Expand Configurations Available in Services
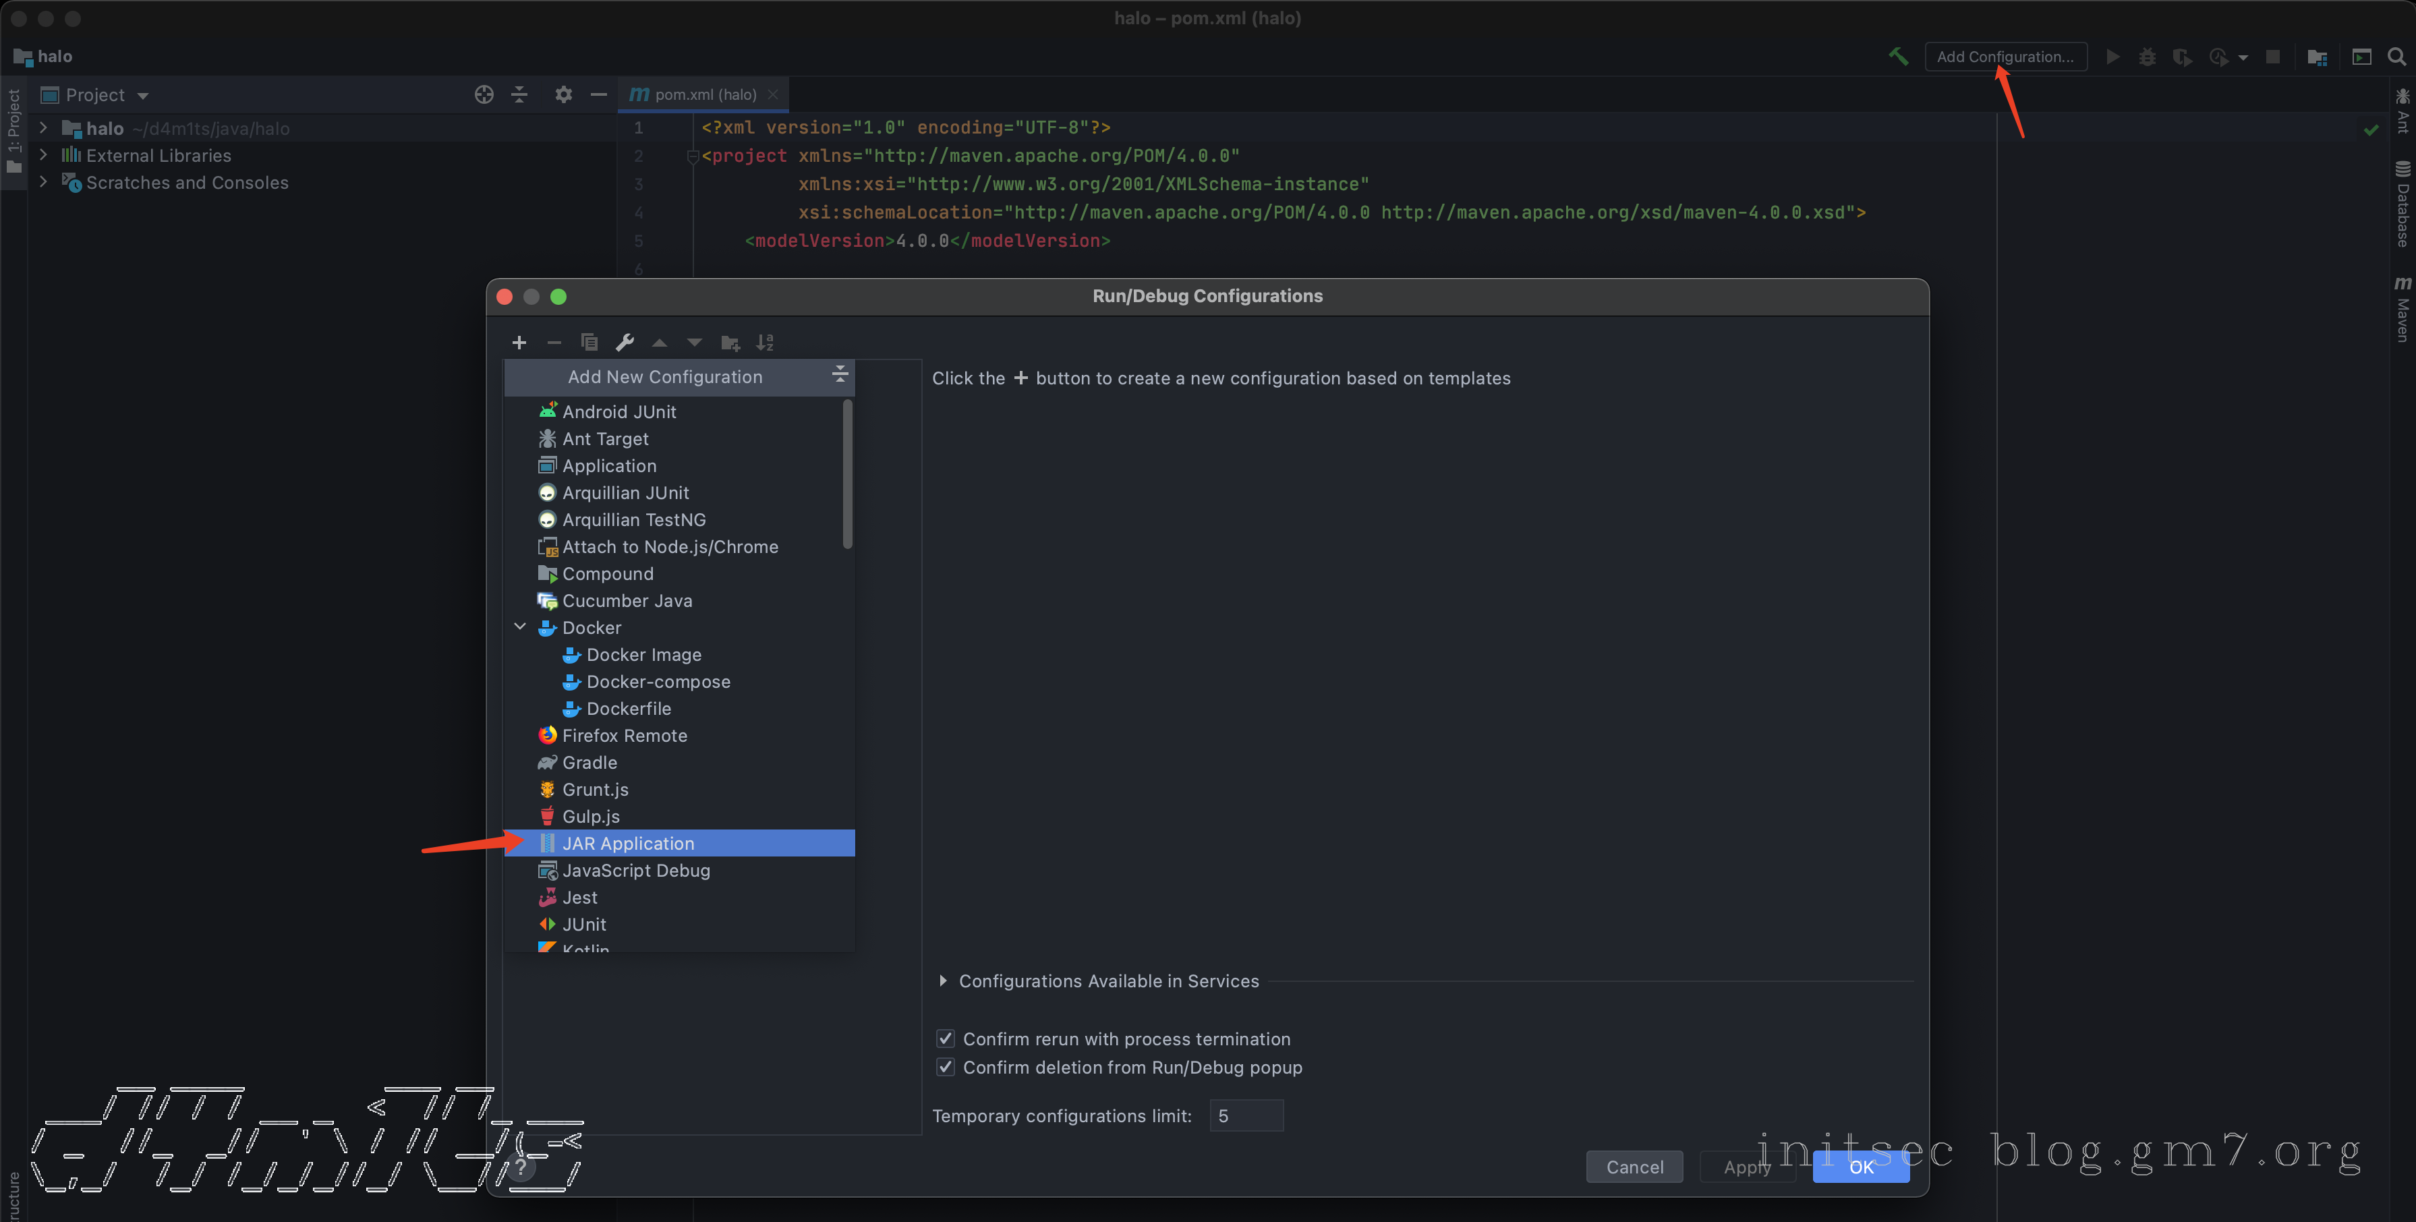 point(942,980)
